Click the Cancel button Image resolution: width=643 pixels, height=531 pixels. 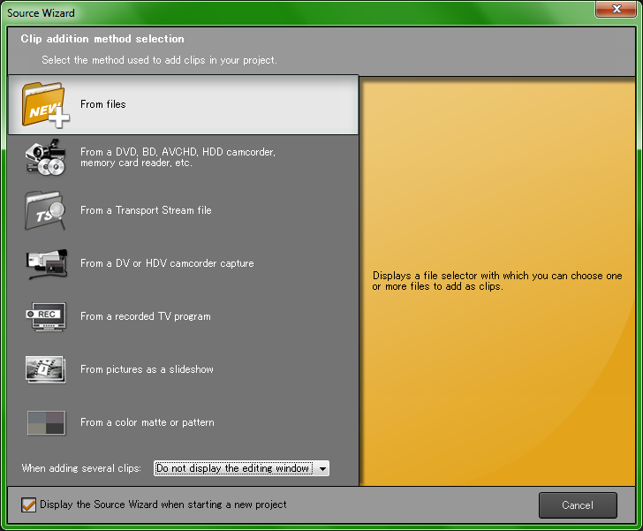[x=578, y=505]
